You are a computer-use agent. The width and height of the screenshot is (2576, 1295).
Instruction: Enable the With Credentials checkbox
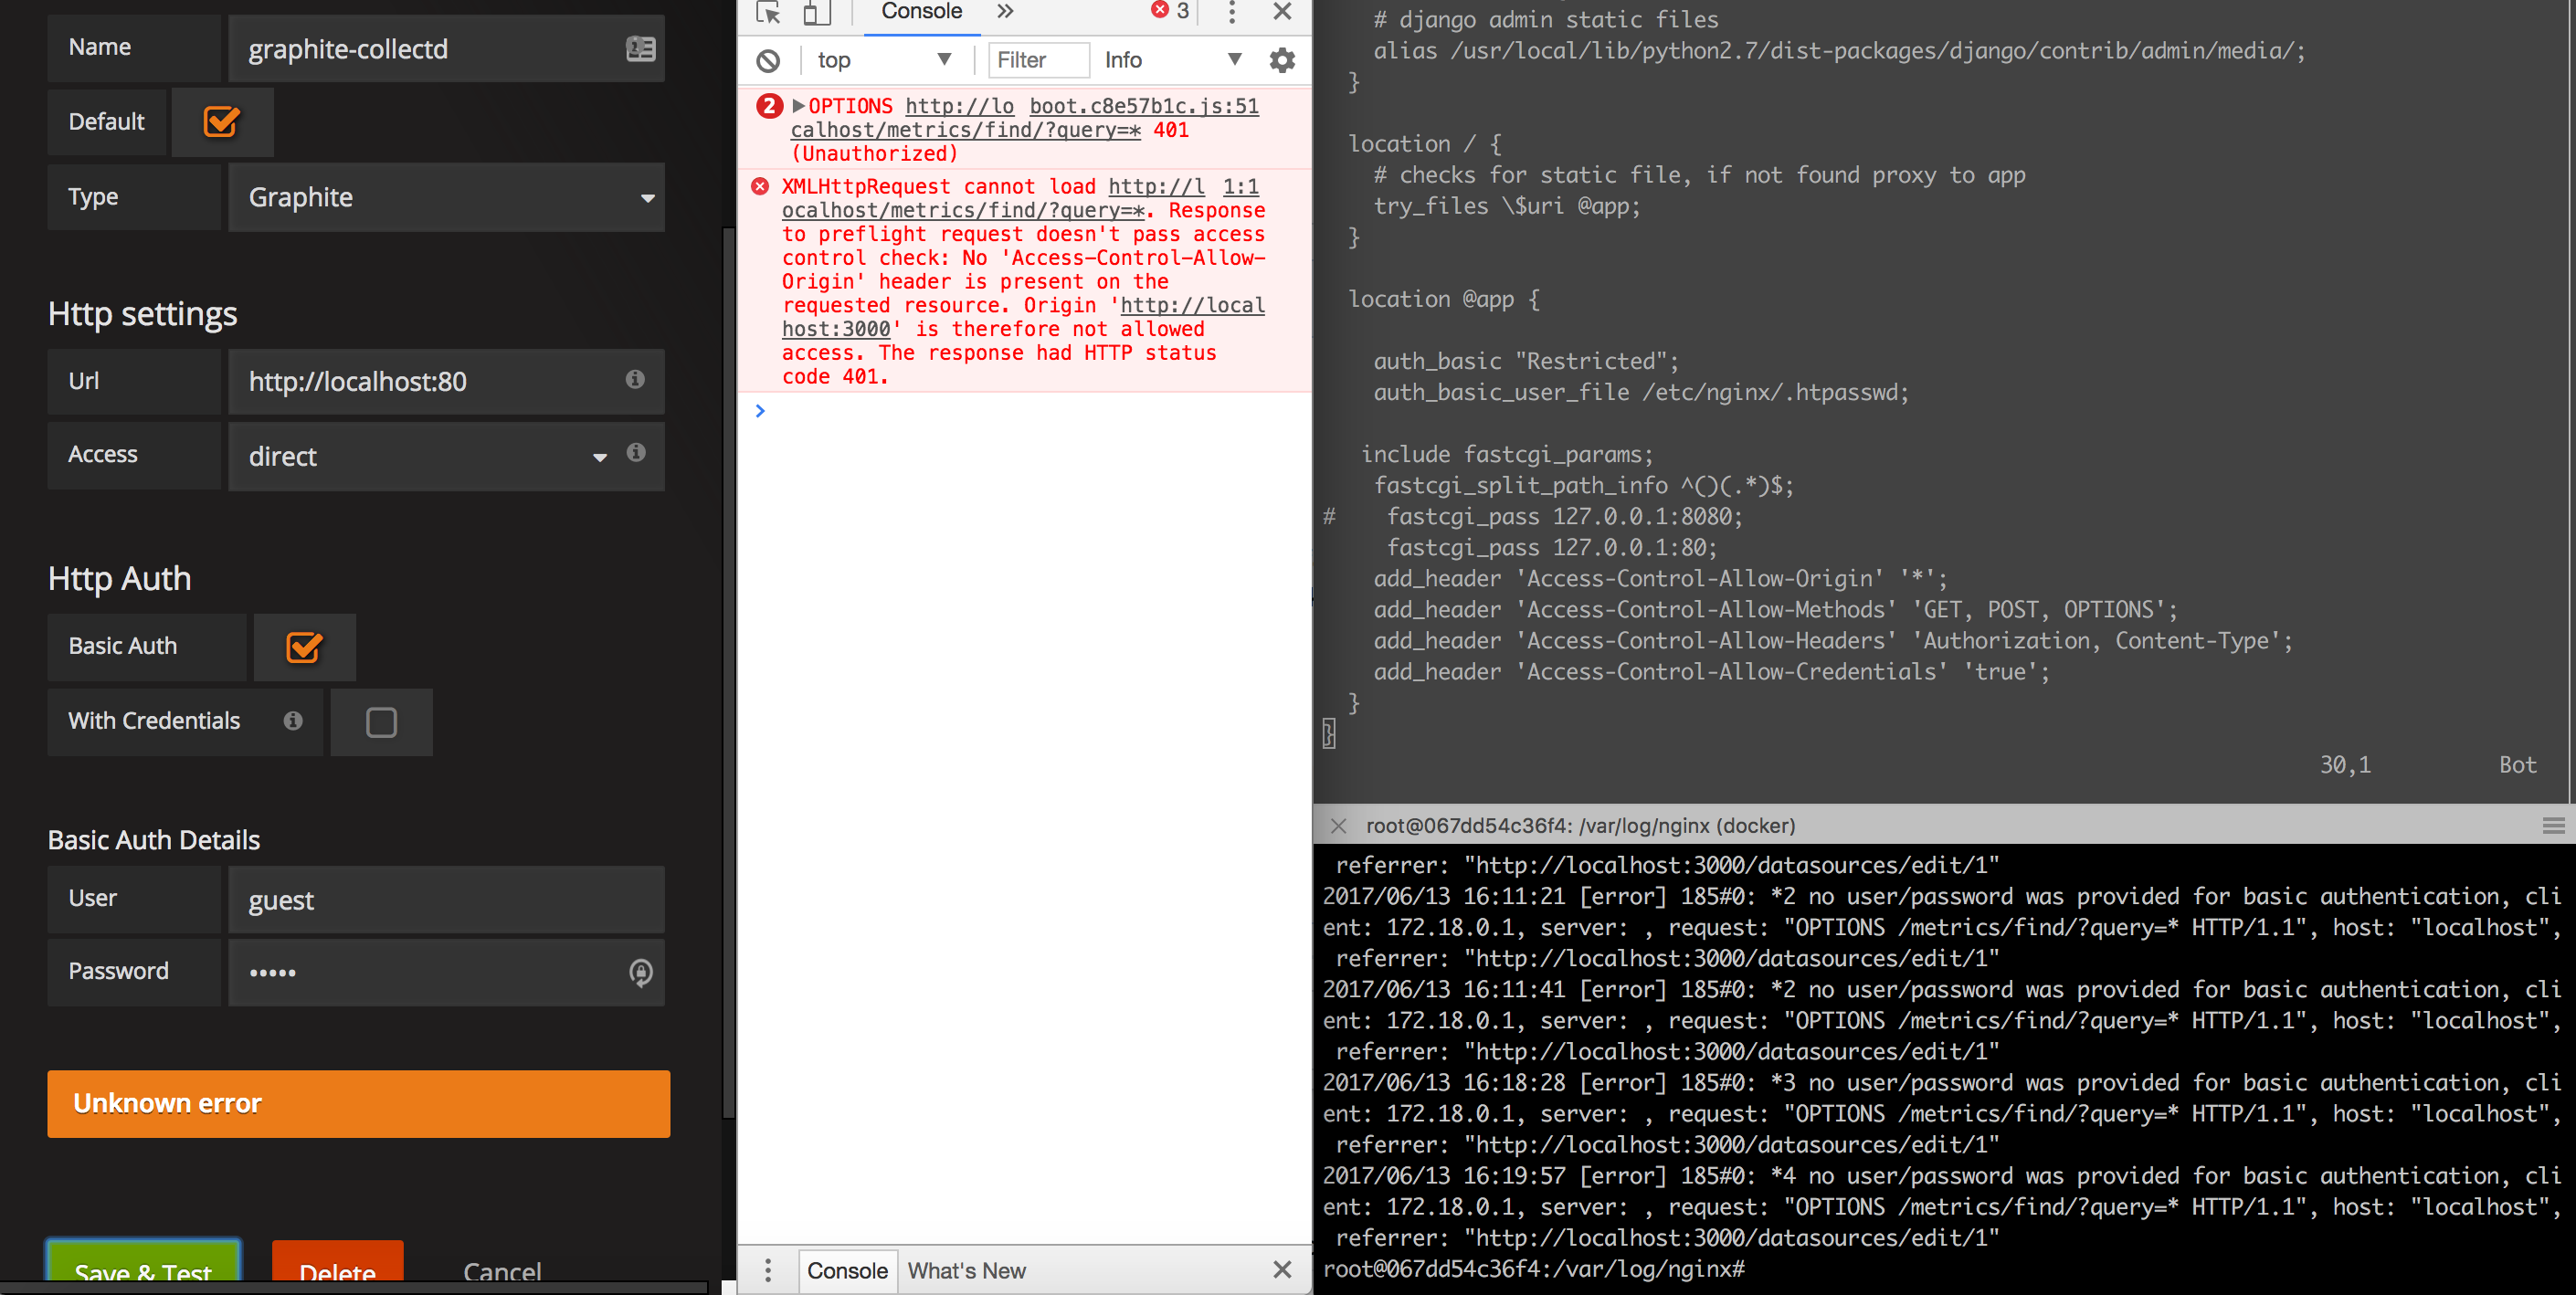pos(381,722)
